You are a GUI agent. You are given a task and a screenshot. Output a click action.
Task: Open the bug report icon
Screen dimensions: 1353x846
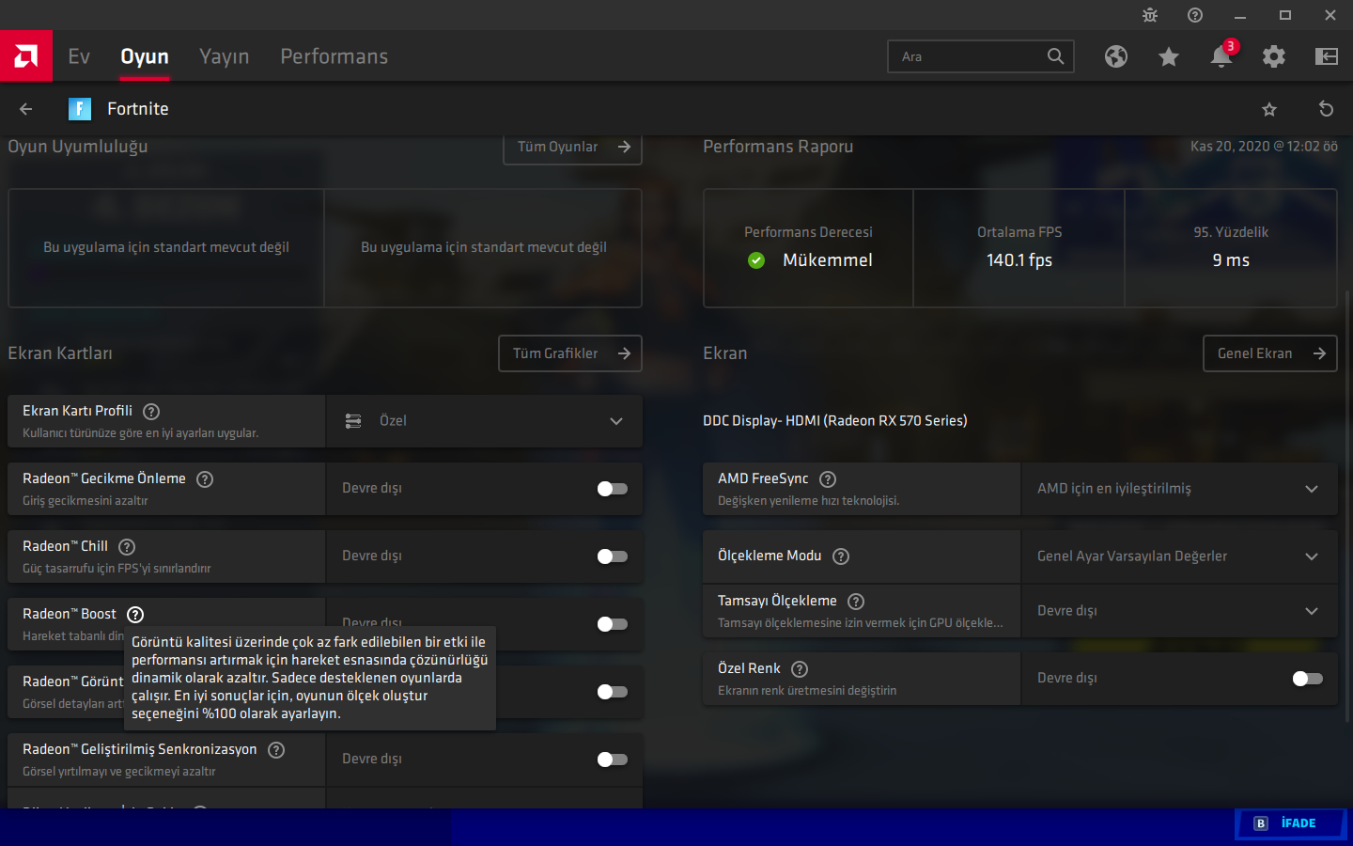point(1150,15)
